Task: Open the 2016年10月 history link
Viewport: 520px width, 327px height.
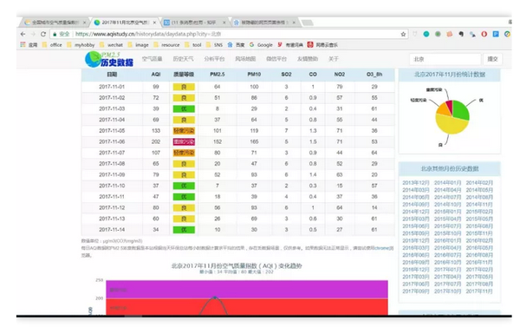Action: (447, 262)
